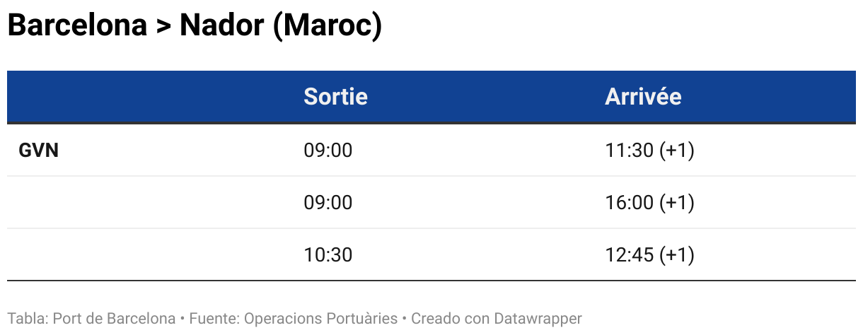
Task: Click the Operacions Portuàries source text
Action: (320, 319)
